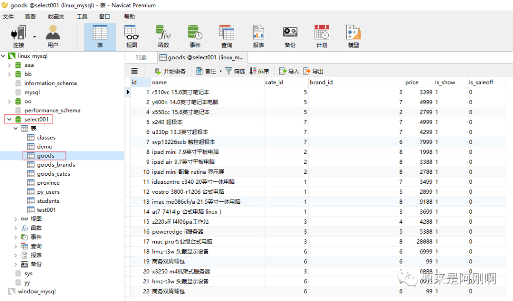The height and width of the screenshot is (301, 513).
Task: Open the 查询 query toolbar button
Action: click(227, 36)
